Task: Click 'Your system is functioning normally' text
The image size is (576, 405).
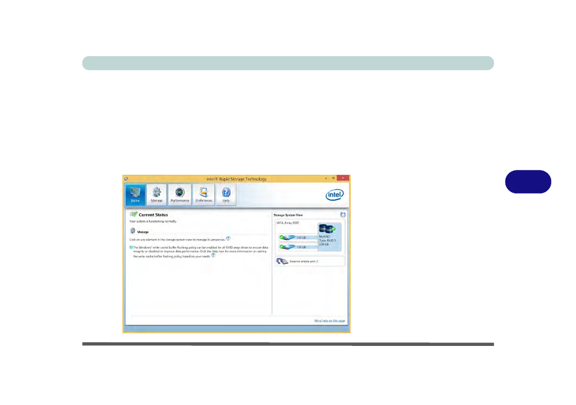Action: [153, 221]
